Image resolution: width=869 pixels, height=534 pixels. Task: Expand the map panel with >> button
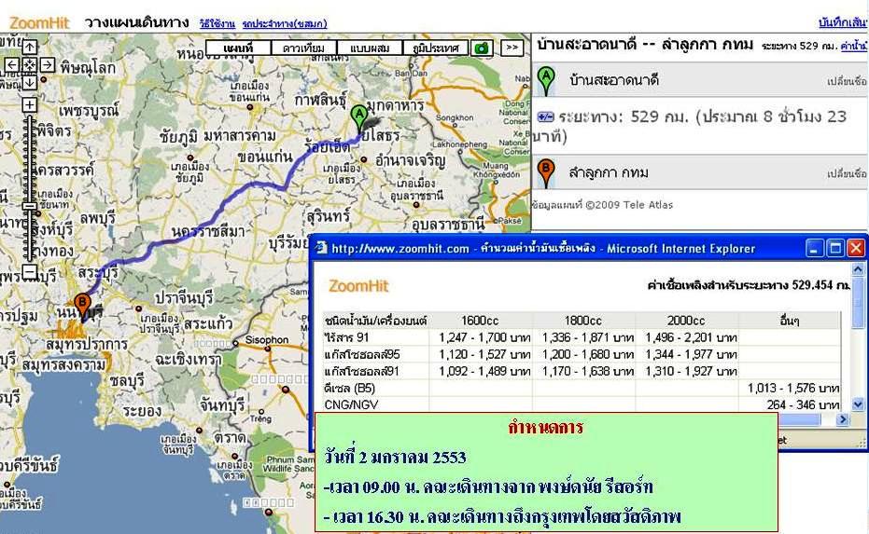point(512,48)
